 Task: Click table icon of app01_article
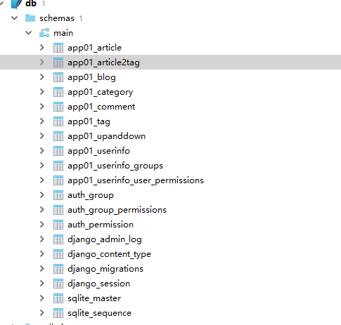pyautogui.click(x=58, y=48)
